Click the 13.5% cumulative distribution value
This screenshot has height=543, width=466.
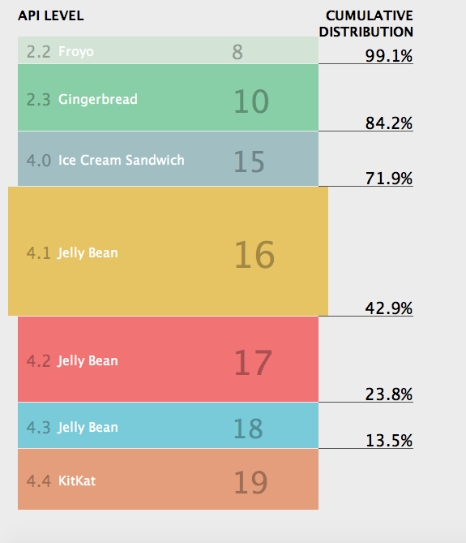388,441
